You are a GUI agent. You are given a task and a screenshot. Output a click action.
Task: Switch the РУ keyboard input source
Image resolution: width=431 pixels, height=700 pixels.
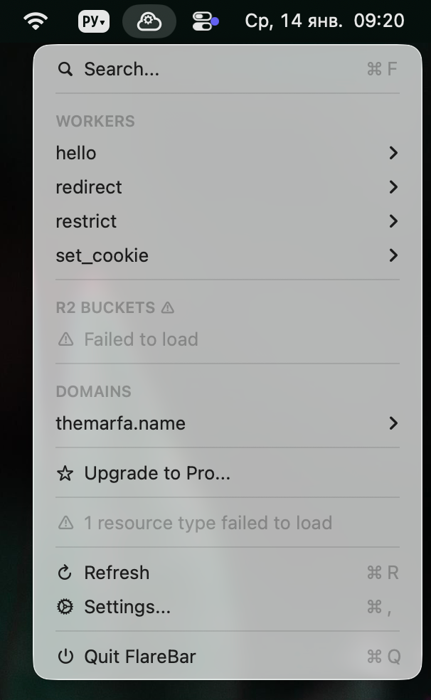[94, 21]
